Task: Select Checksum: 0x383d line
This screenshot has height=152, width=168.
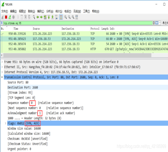Action: tap(88, 139)
